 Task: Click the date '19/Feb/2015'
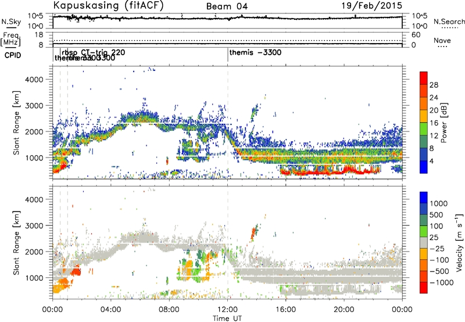(x=372, y=6)
